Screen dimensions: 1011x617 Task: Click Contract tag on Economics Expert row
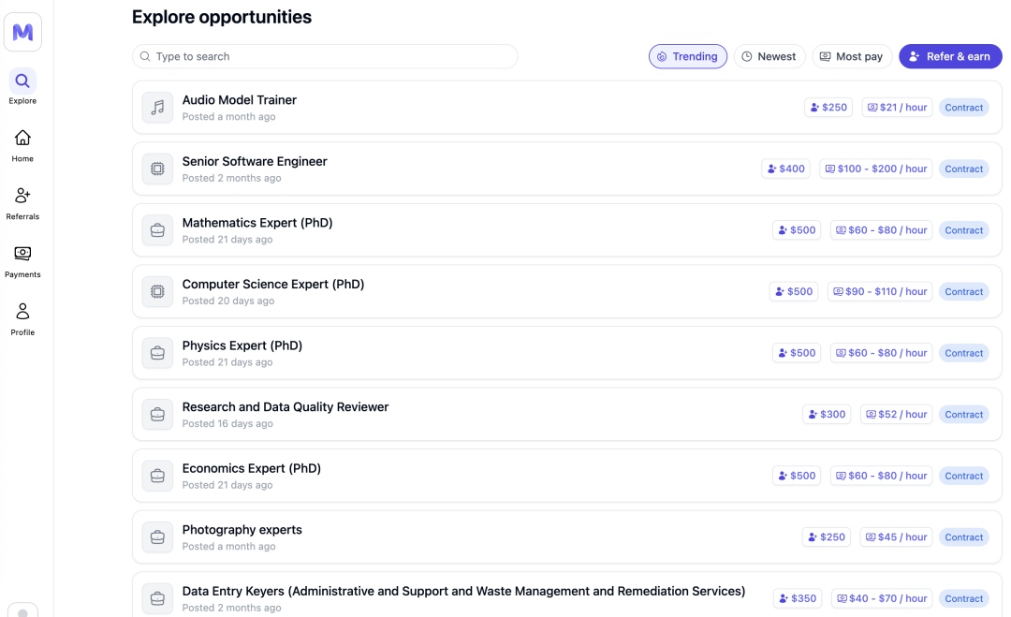963,476
